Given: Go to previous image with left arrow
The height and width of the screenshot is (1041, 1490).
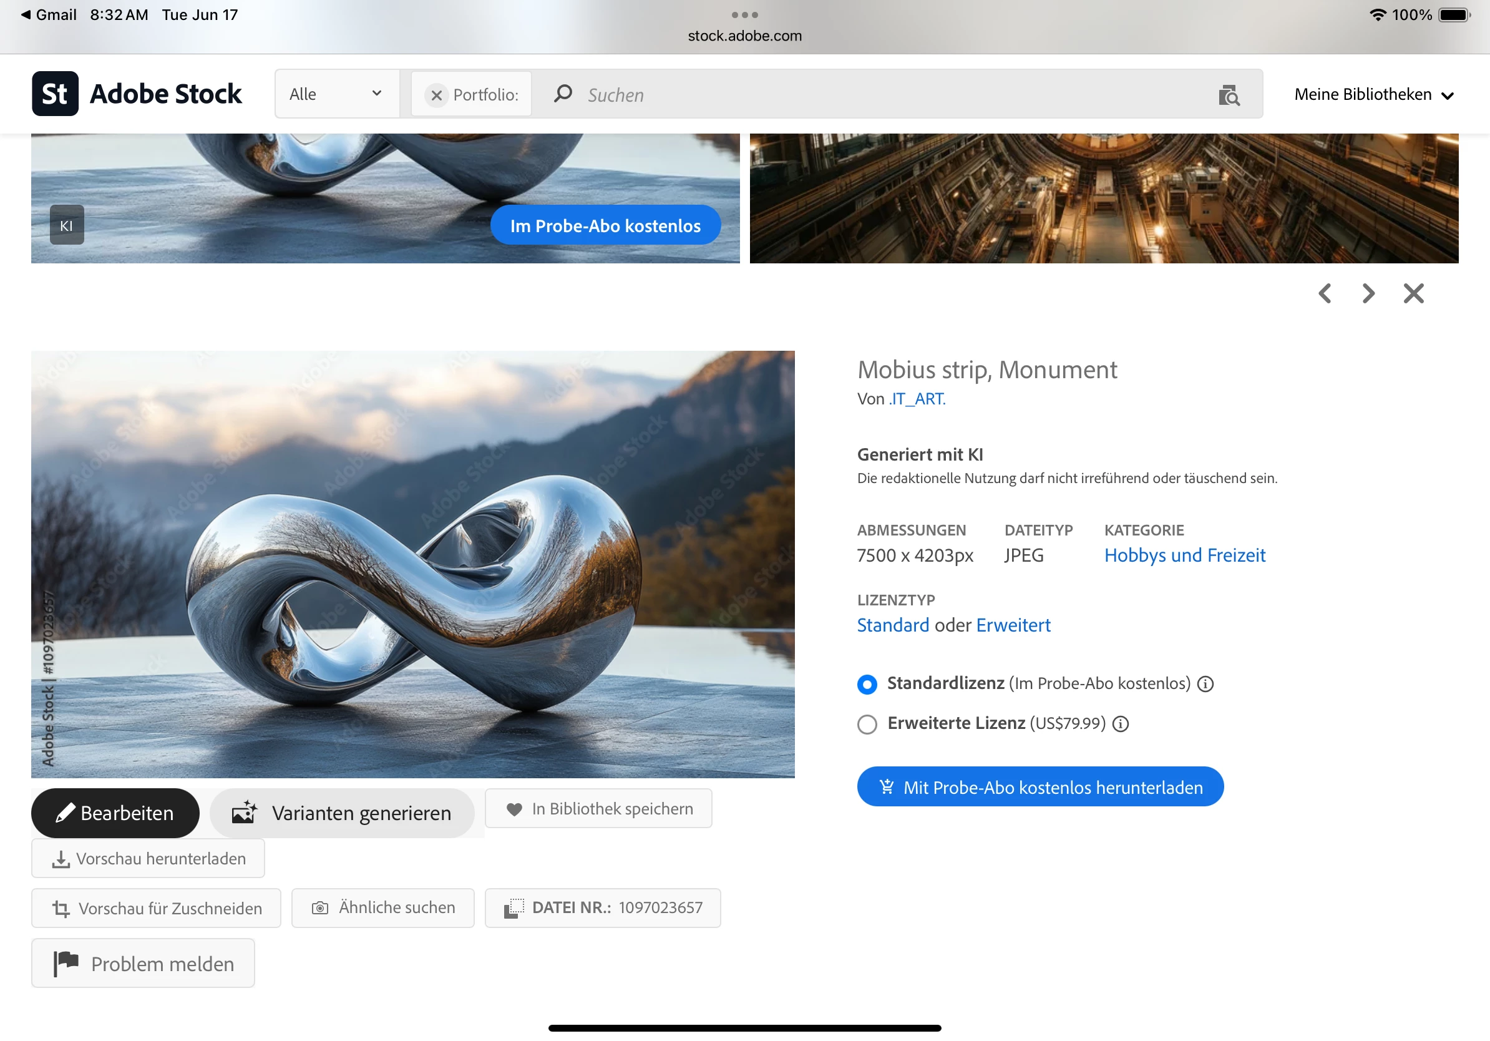Looking at the screenshot, I should click(x=1325, y=293).
